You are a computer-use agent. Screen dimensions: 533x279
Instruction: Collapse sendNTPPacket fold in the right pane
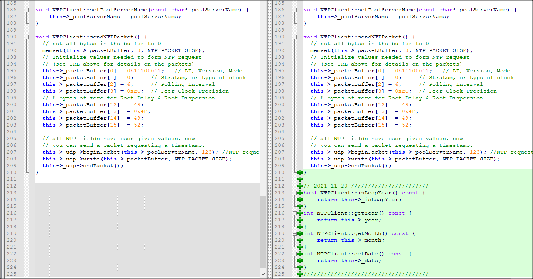(295, 37)
